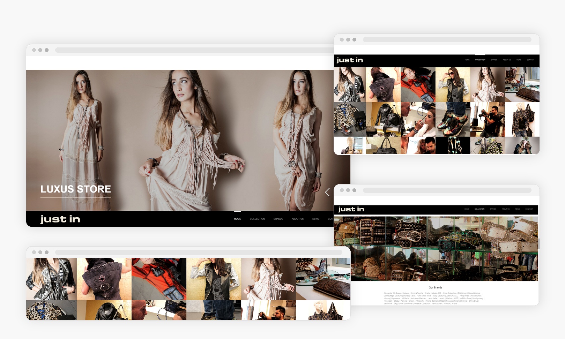The image size is (565, 339).
Task: Open the embellished purple vest photo in the bottom-left window
Action: (104, 279)
